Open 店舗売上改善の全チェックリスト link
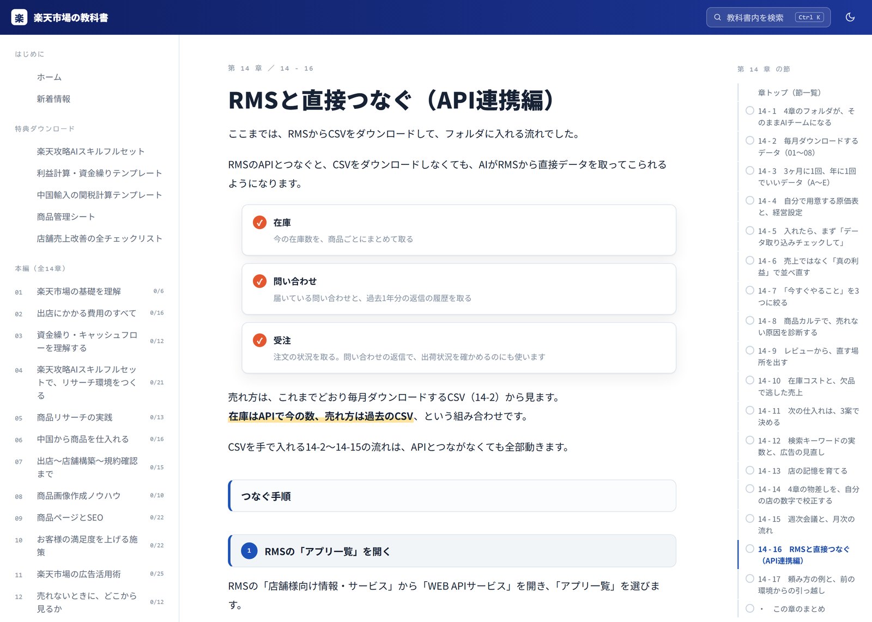 coord(99,238)
